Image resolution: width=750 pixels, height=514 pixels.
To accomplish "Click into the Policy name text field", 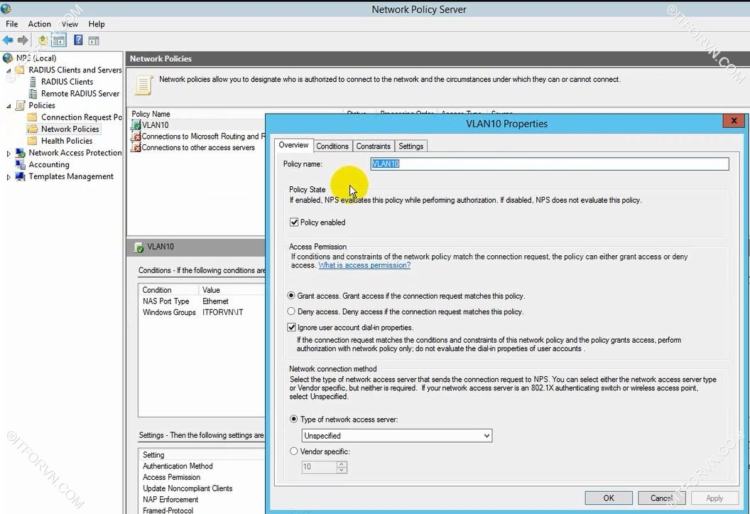I will click(550, 164).
